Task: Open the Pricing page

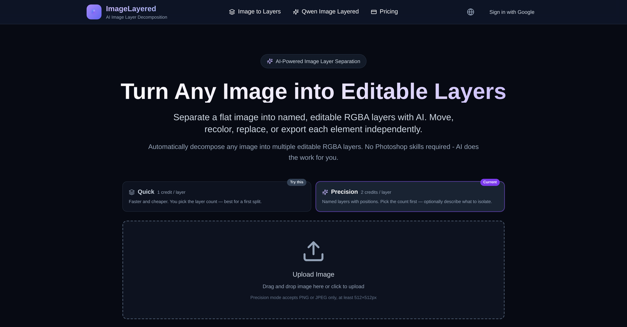Action: click(x=384, y=12)
